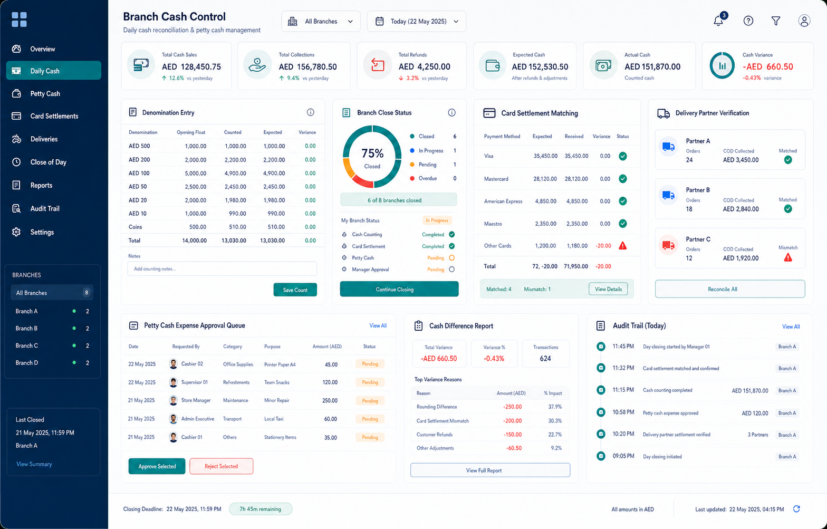
Task: Click the Other Cards warning triangle
Action: pos(623,246)
